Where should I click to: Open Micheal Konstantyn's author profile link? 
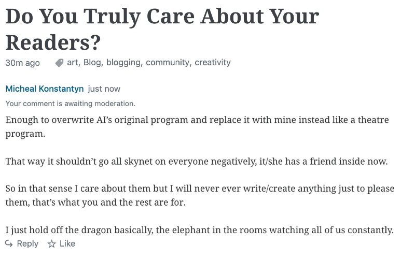[x=45, y=89]
